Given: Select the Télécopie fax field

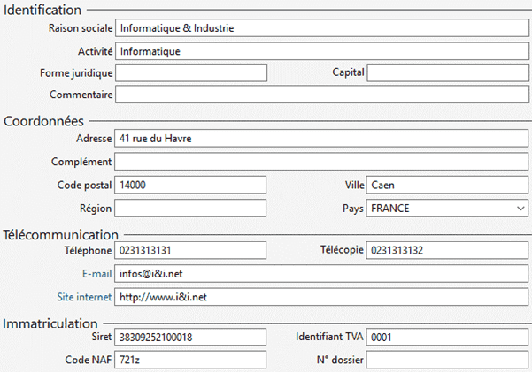Looking at the screenshot, I should pos(447,251).
